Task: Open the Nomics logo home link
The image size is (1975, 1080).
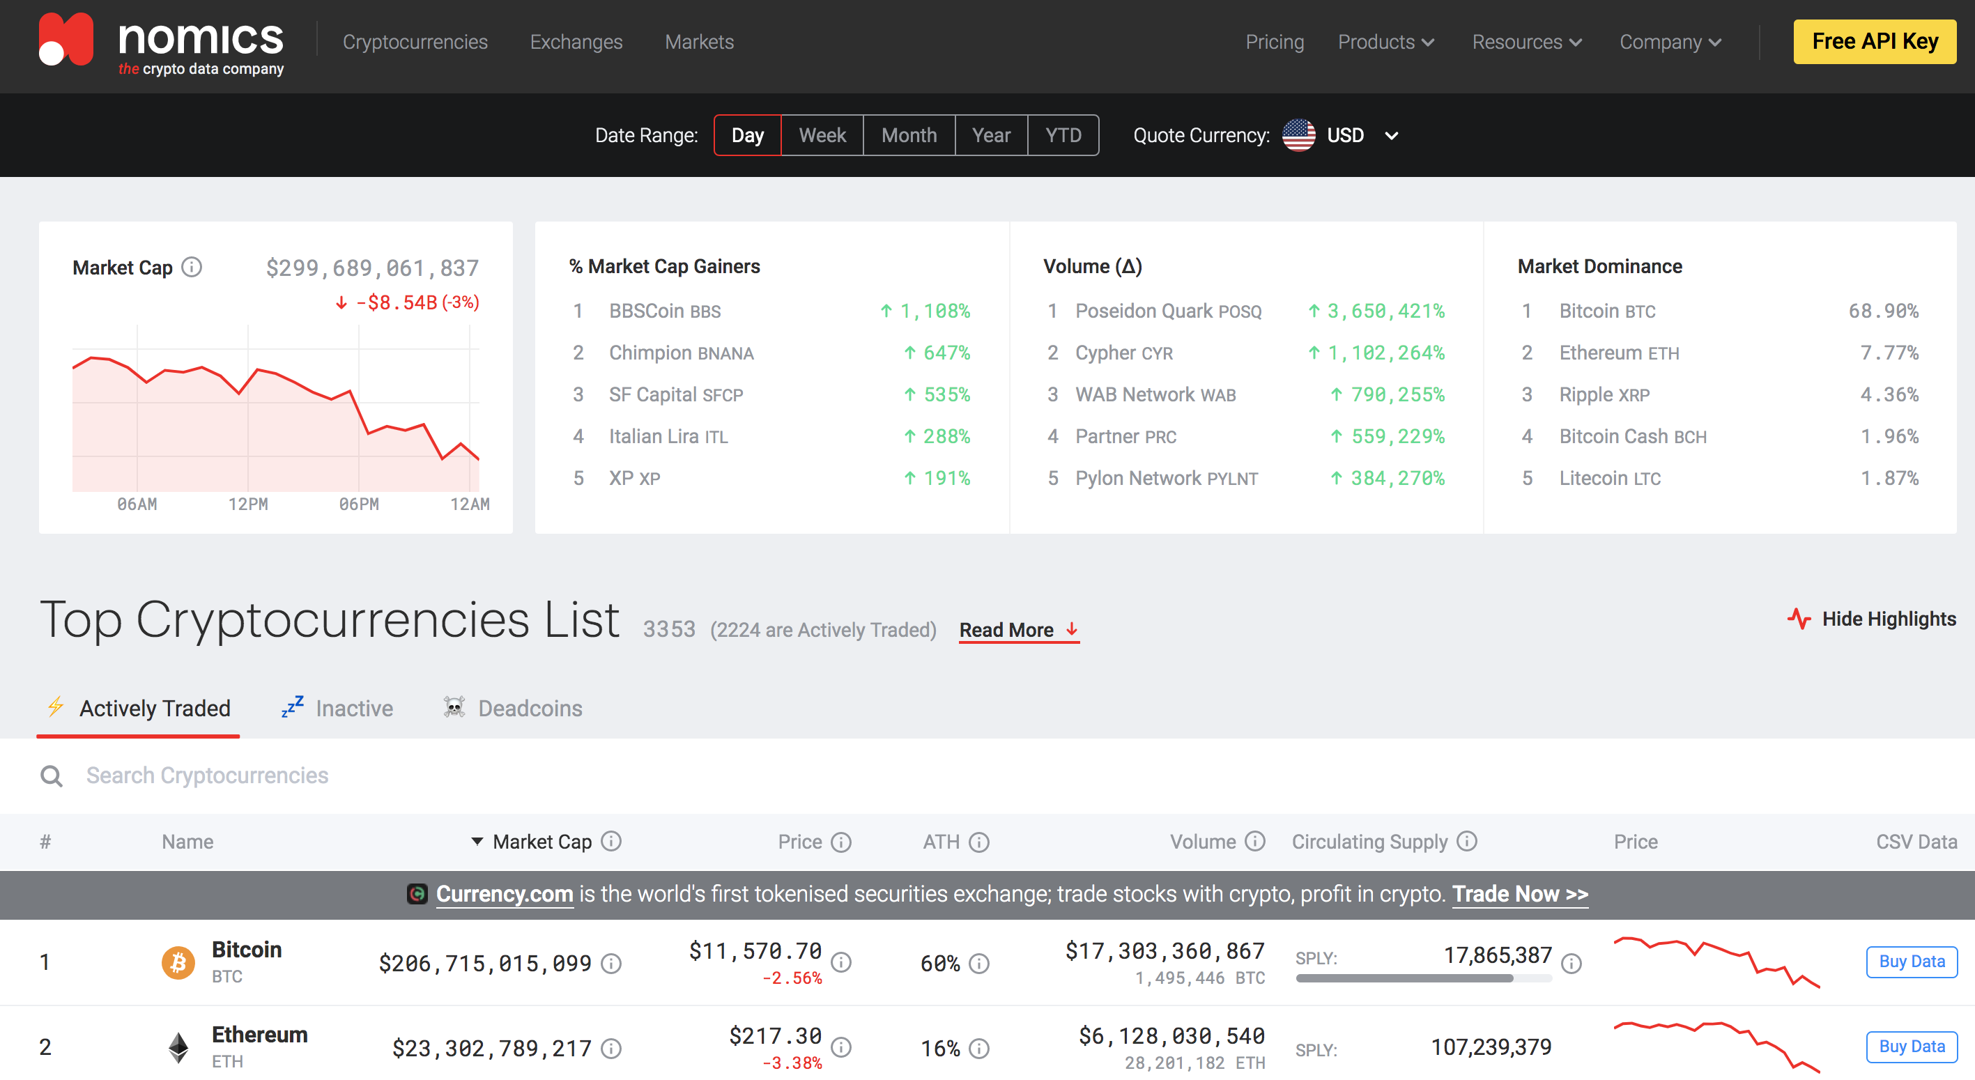Action: pyautogui.click(x=162, y=45)
